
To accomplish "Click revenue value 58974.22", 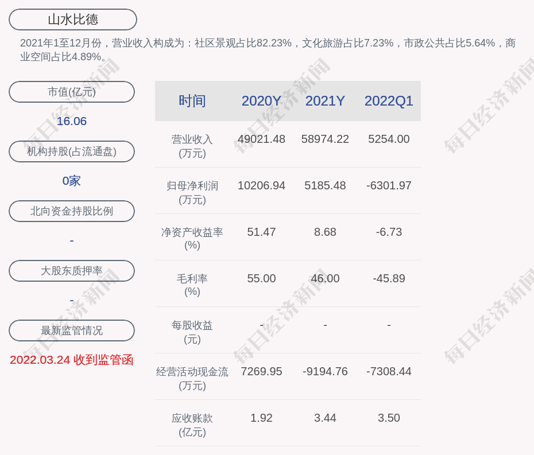I will tap(325, 139).
